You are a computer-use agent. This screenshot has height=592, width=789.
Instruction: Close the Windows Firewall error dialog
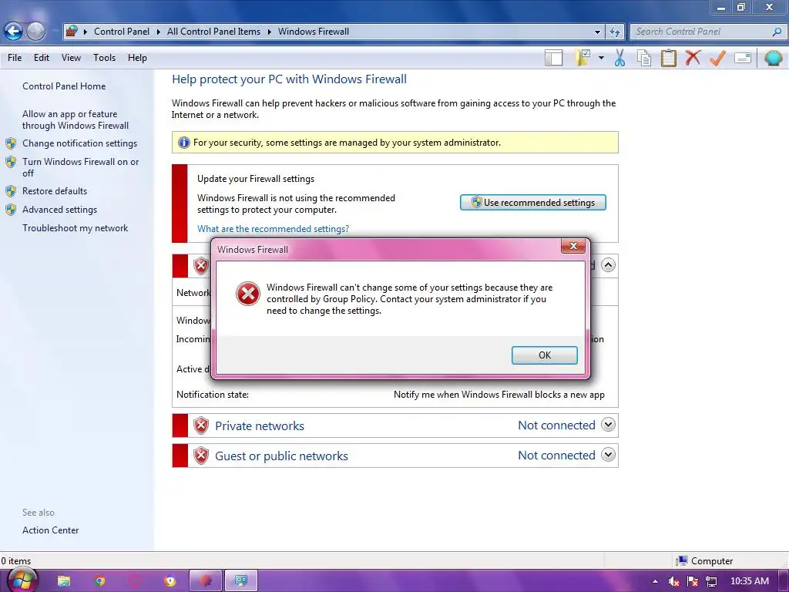[x=572, y=246]
